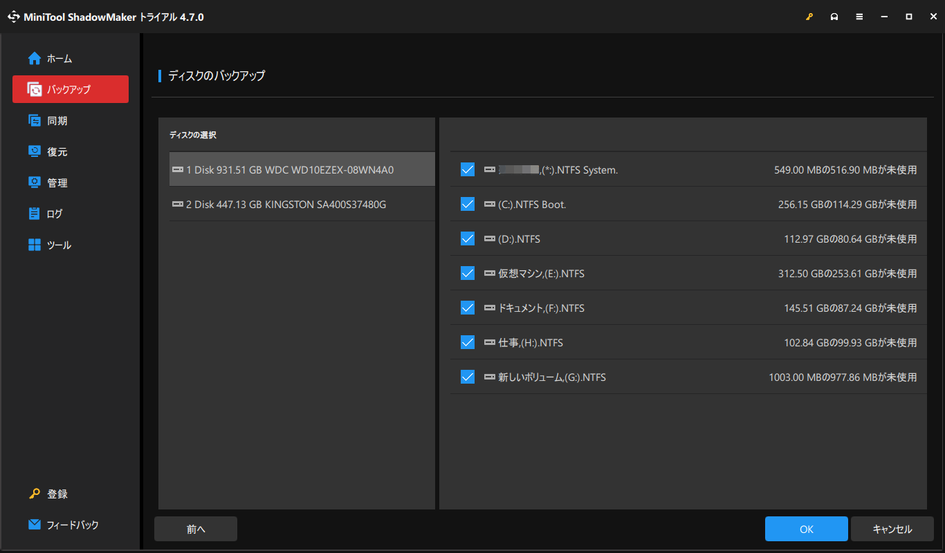Click the disk icon beside 1 Disk 931.51 GB
The height and width of the screenshot is (553, 945).
coord(178,169)
